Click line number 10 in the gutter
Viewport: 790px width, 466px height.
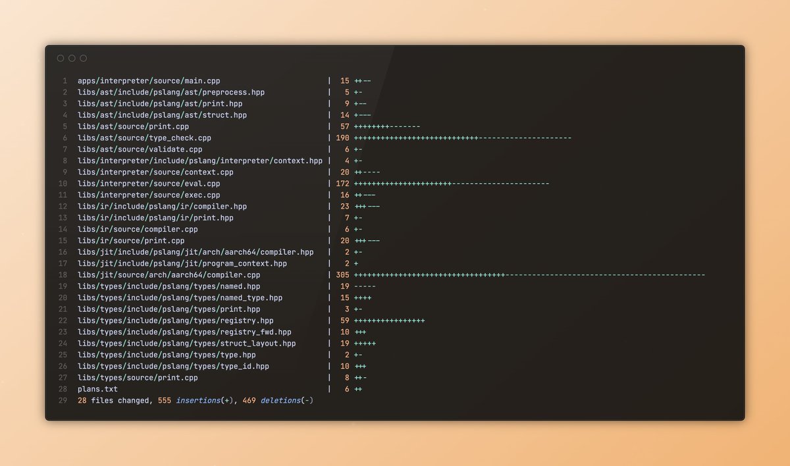pyautogui.click(x=63, y=184)
